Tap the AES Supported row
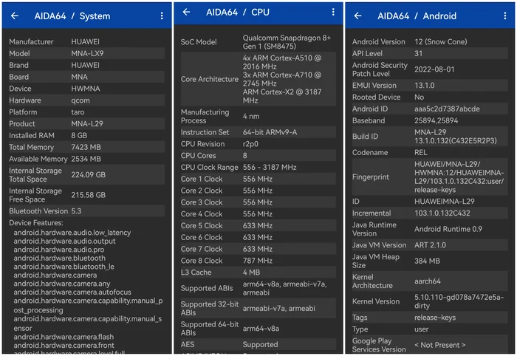The height and width of the screenshot is (356, 517). (258, 344)
